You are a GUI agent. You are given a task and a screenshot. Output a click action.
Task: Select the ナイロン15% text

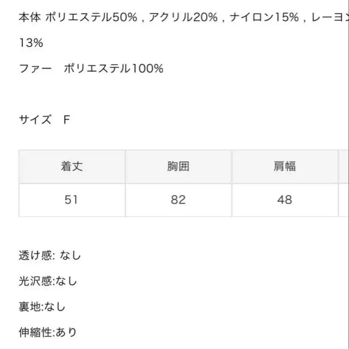[267, 17]
